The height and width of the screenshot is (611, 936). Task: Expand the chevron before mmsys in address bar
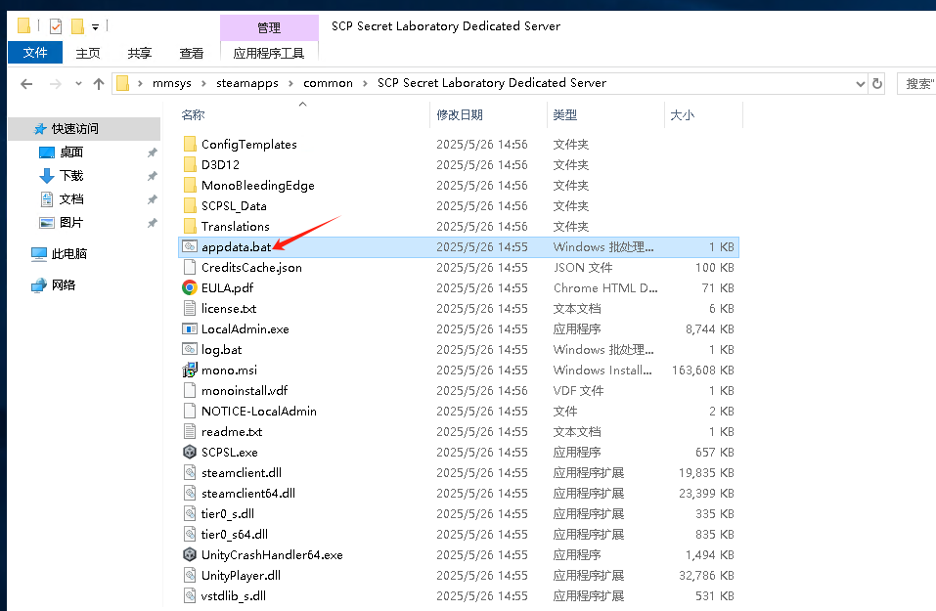coord(140,83)
